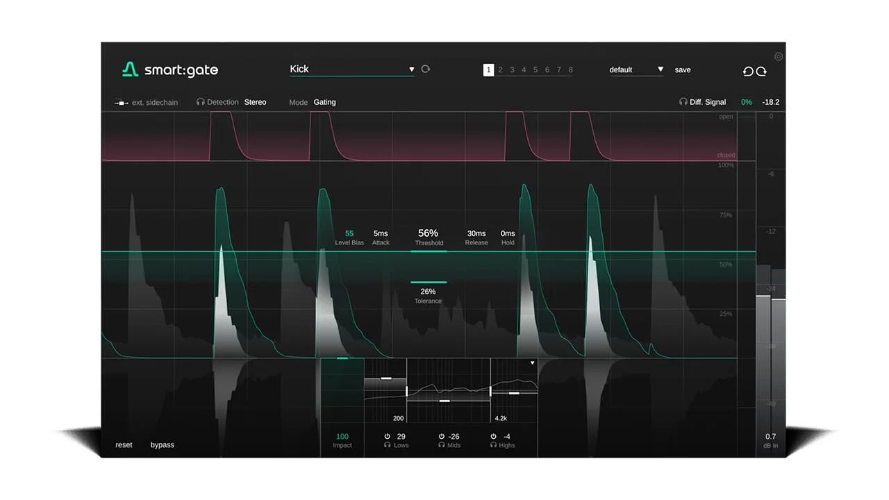Click the bypass button
The height and width of the screenshot is (500, 889).
162,444
